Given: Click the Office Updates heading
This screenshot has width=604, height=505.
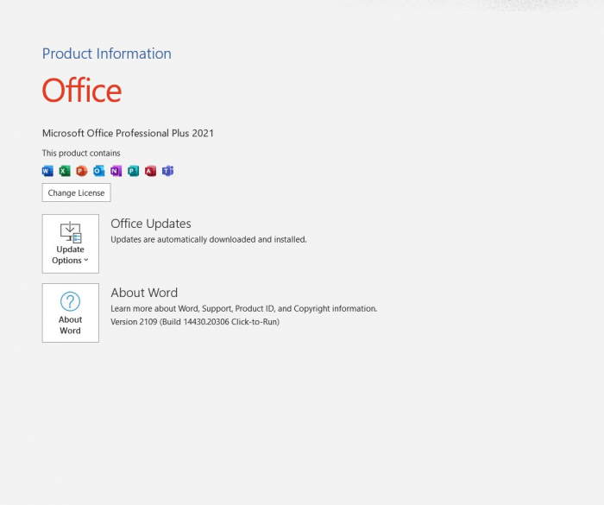Looking at the screenshot, I should 151,224.
